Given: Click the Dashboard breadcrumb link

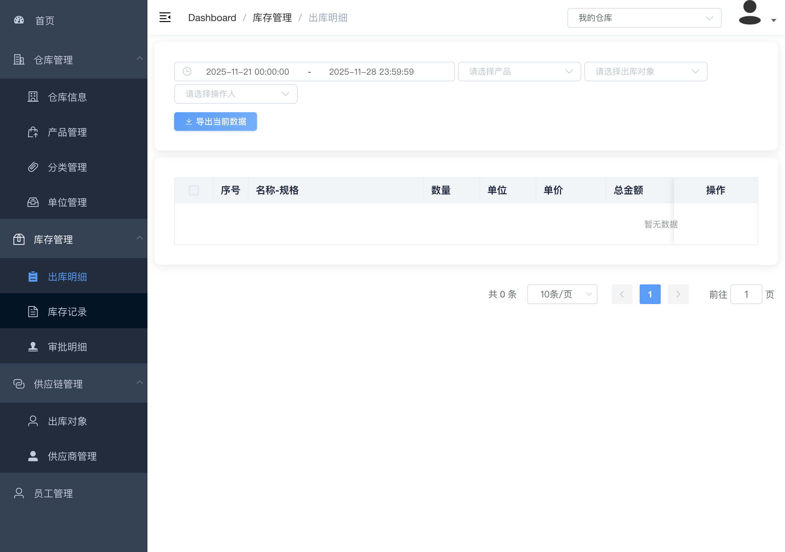Looking at the screenshot, I should (212, 18).
